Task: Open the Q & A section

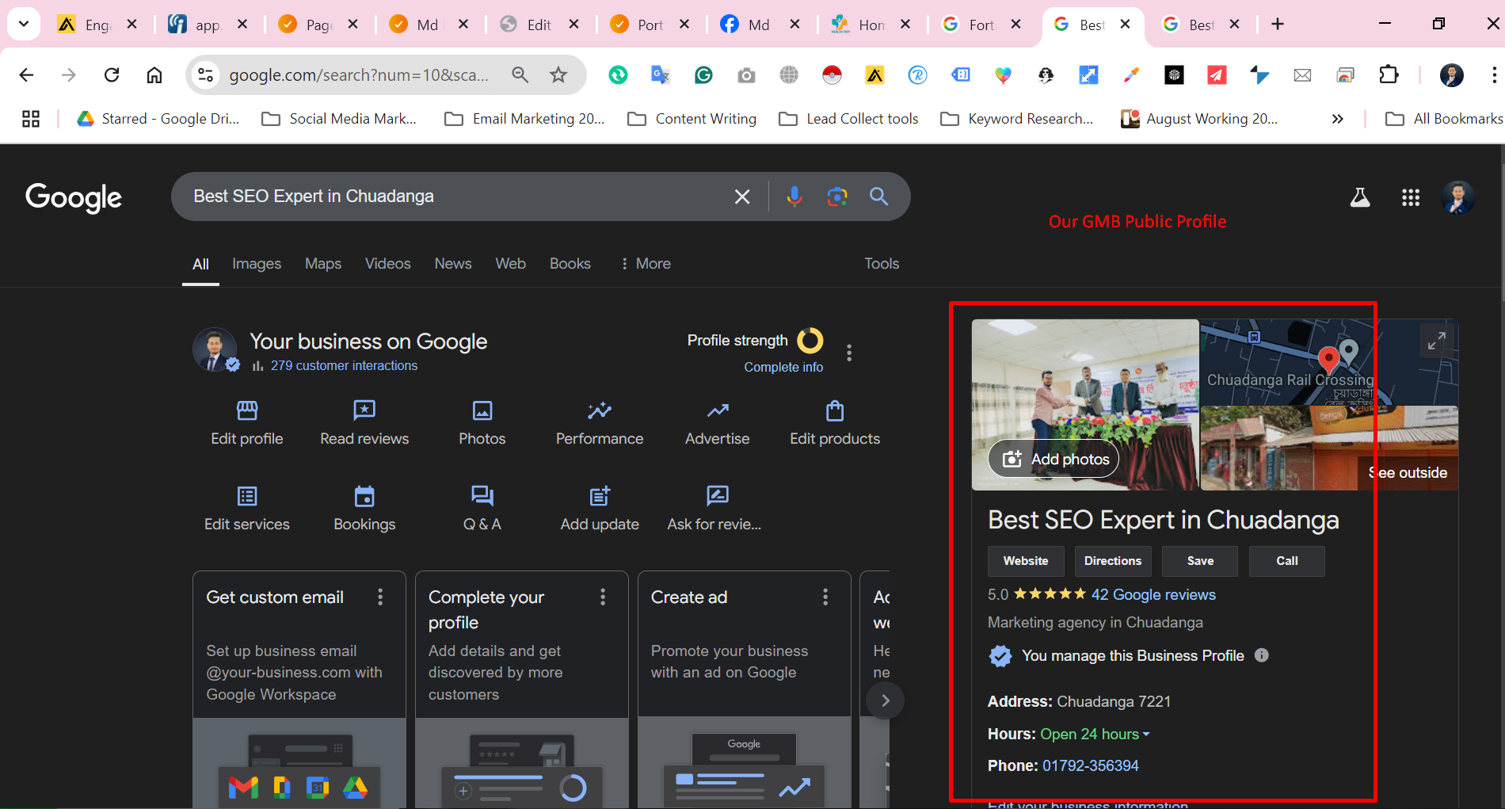Action: tap(482, 509)
